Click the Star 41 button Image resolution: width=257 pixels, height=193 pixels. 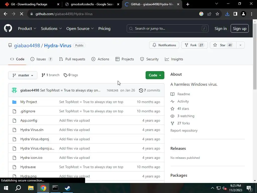[223, 45]
